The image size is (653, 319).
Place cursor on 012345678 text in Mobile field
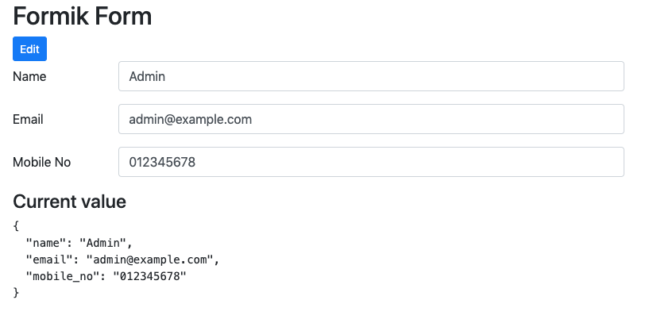(x=162, y=162)
